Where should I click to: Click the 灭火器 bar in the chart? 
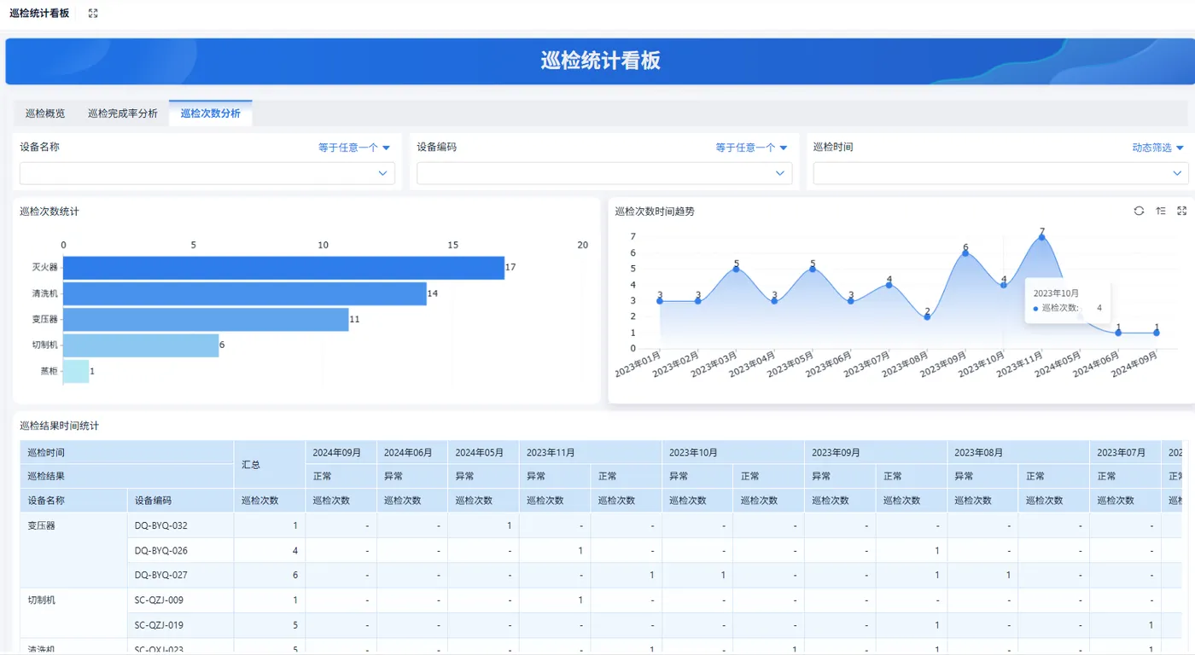(283, 268)
